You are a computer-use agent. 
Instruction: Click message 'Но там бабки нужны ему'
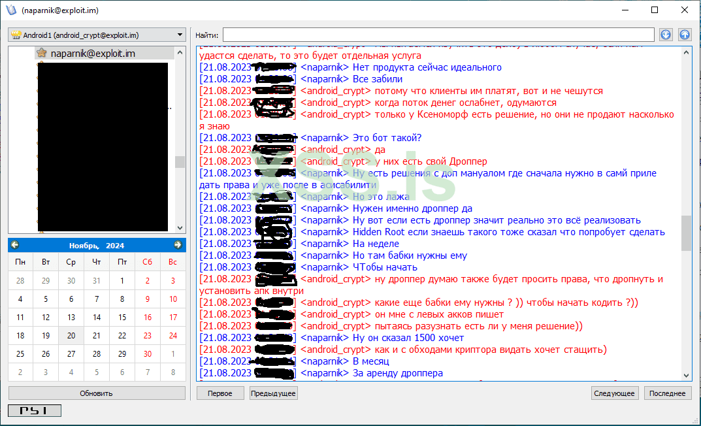pos(410,255)
